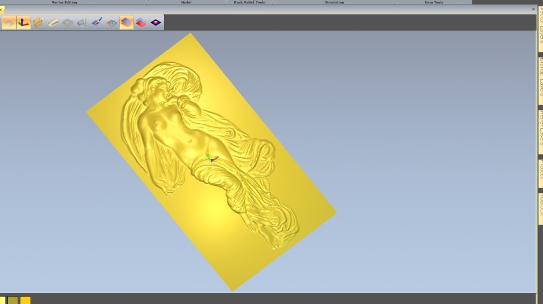Viewport: 543px width, 304px height.
Task: Click the grey machine simulation icon
Action: (x=81, y=23)
